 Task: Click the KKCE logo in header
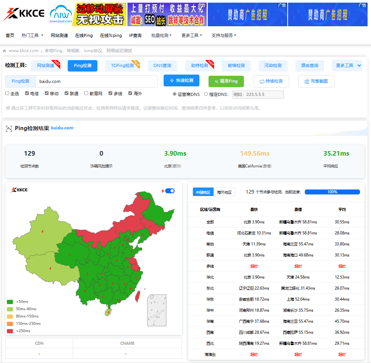pos(24,14)
